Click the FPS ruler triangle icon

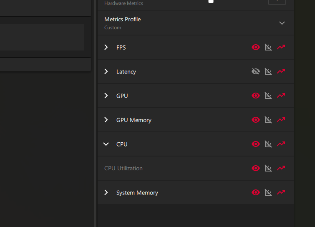pos(268,47)
